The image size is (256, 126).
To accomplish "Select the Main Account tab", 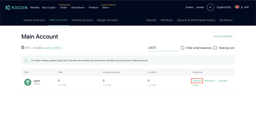I will click(x=58, y=20).
